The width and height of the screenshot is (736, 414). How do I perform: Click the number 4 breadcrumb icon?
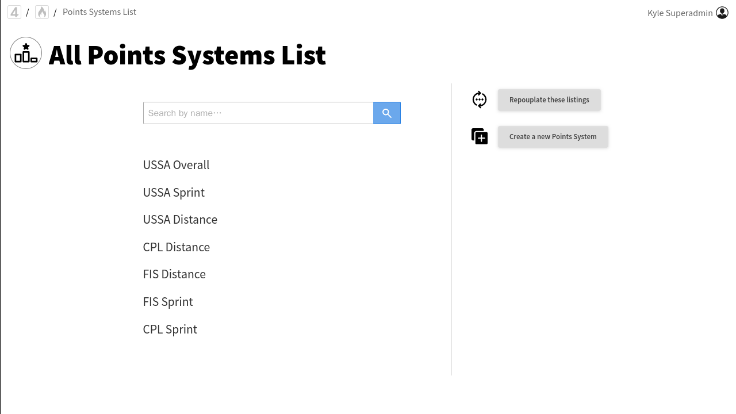coord(14,12)
